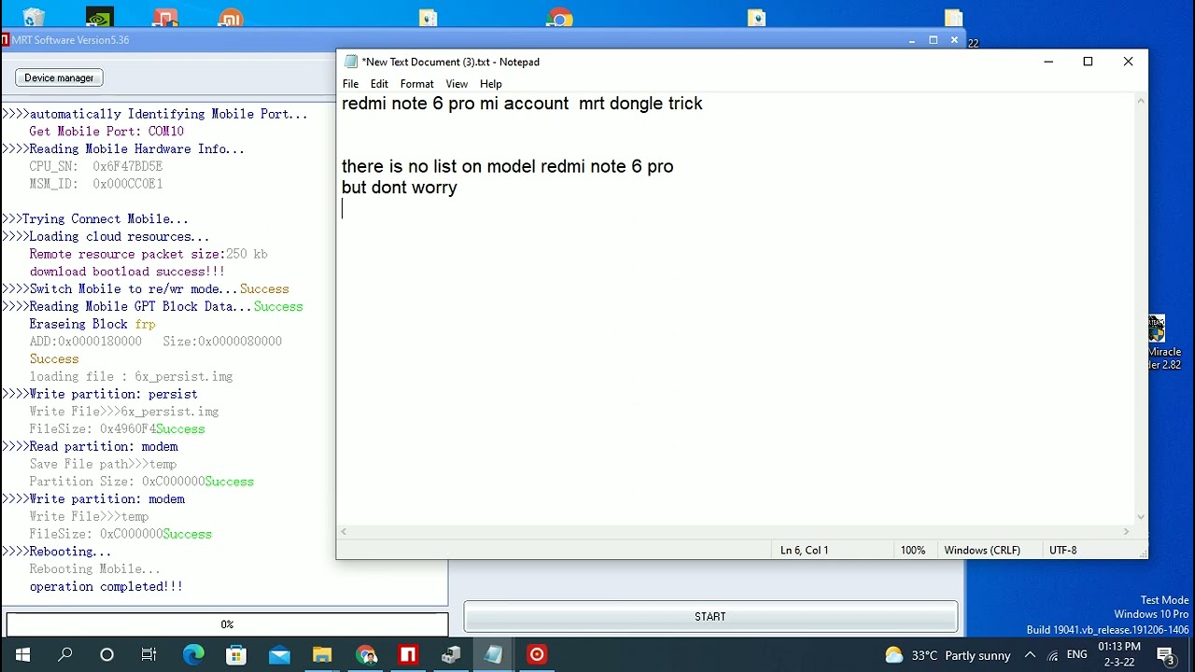Click "Windows (CRLF)" status bar entry
1195x672 pixels.
[x=982, y=551]
